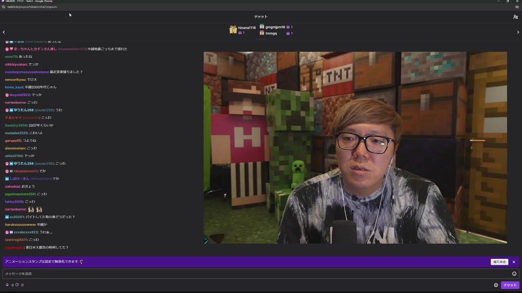Open username tashirogi5511 in chat
522x293 pixels.
(x=16, y=240)
